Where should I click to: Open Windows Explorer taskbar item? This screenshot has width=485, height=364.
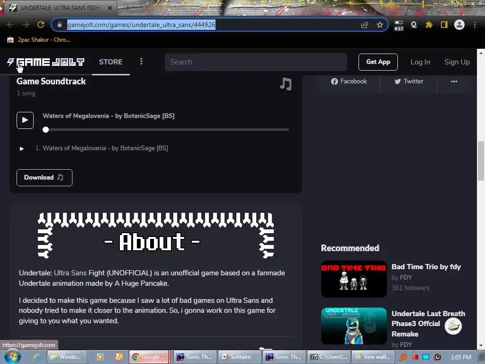click(x=66, y=357)
